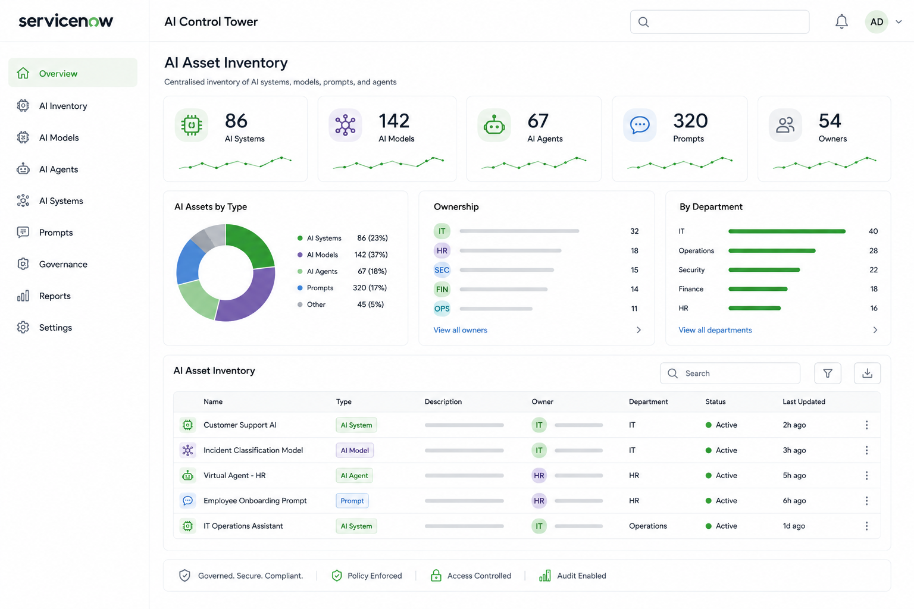Click the Prompts chat sidebar icon
The image size is (914, 609).
(x=23, y=232)
